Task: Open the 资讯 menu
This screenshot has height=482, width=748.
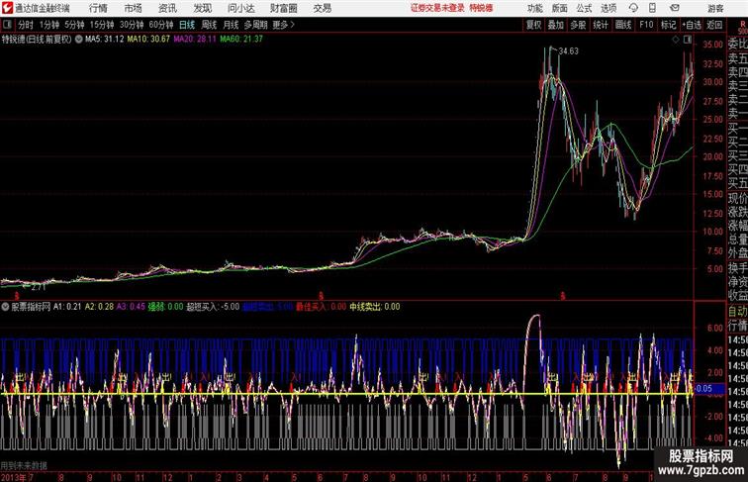Action: (x=167, y=8)
